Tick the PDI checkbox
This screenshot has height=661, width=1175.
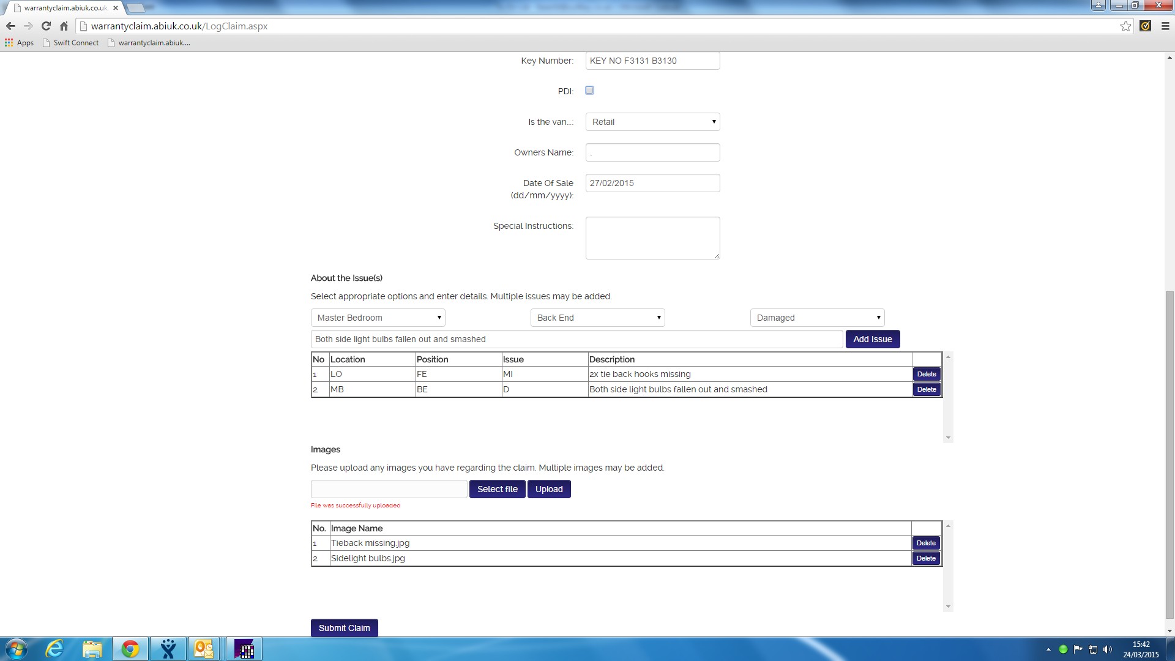tap(589, 91)
